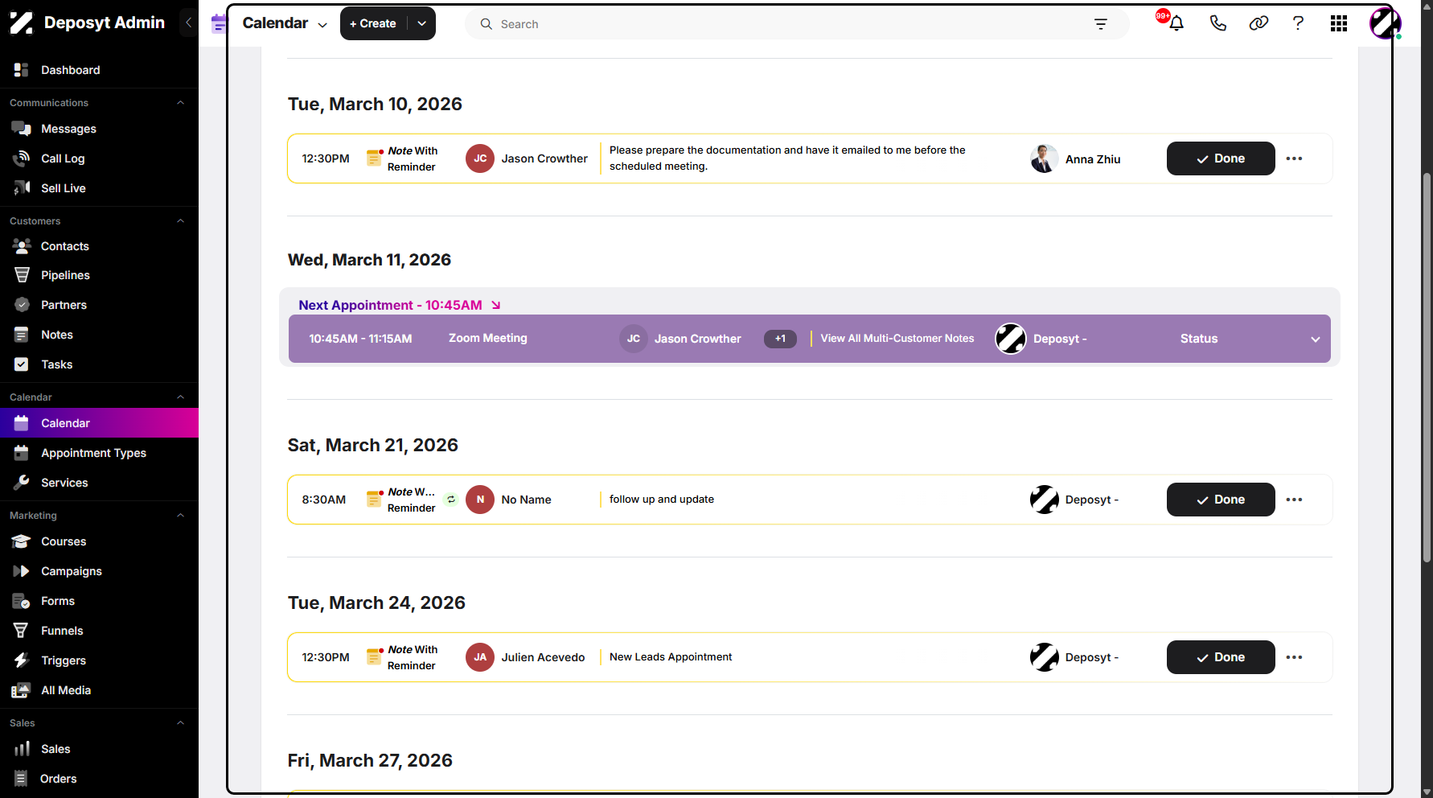Mark the follow up and update reminder Done
The image size is (1433, 798).
tap(1221, 500)
